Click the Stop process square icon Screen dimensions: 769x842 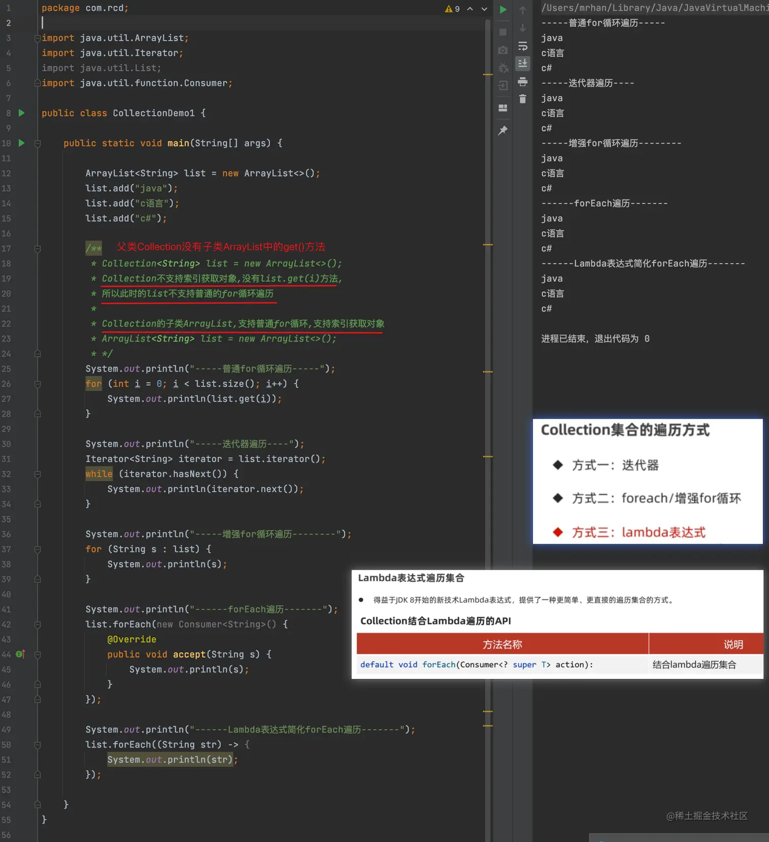503,32
